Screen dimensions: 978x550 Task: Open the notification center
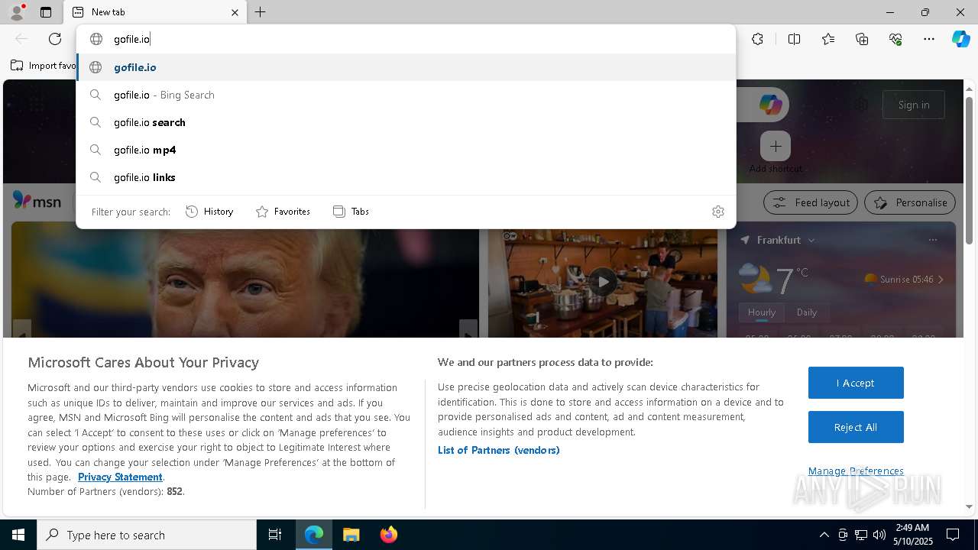(953, 535)
